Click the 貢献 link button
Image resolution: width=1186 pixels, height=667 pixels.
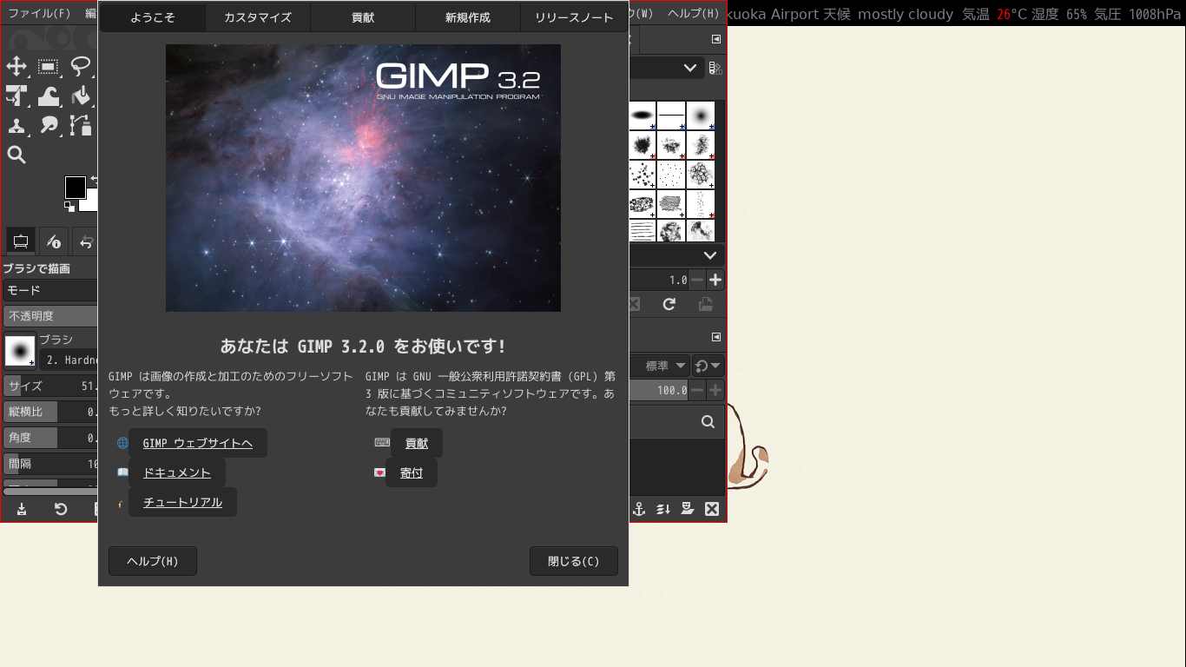417,443
